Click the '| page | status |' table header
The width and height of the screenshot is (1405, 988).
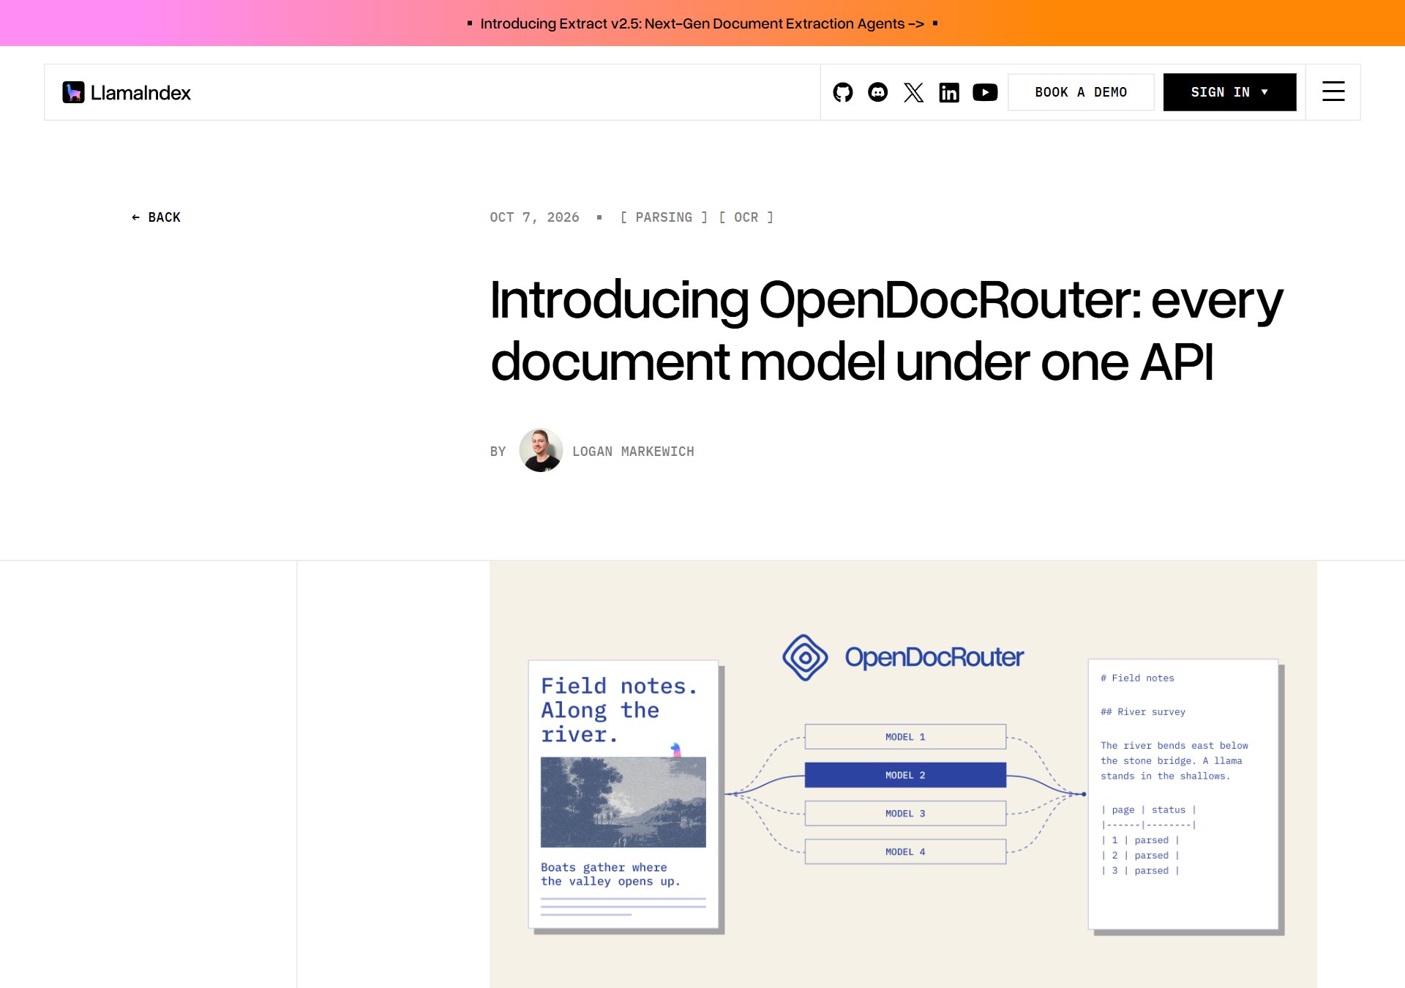1148,809
